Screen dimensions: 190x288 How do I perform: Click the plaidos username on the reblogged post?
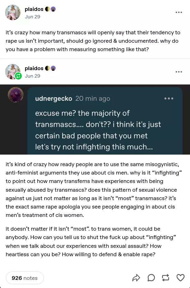tap(34, 68)
